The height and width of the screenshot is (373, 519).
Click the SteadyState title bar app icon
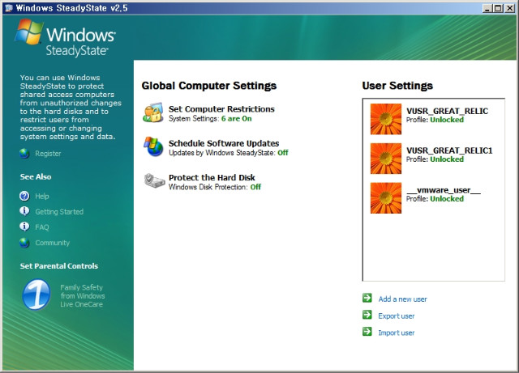[9, 8]
